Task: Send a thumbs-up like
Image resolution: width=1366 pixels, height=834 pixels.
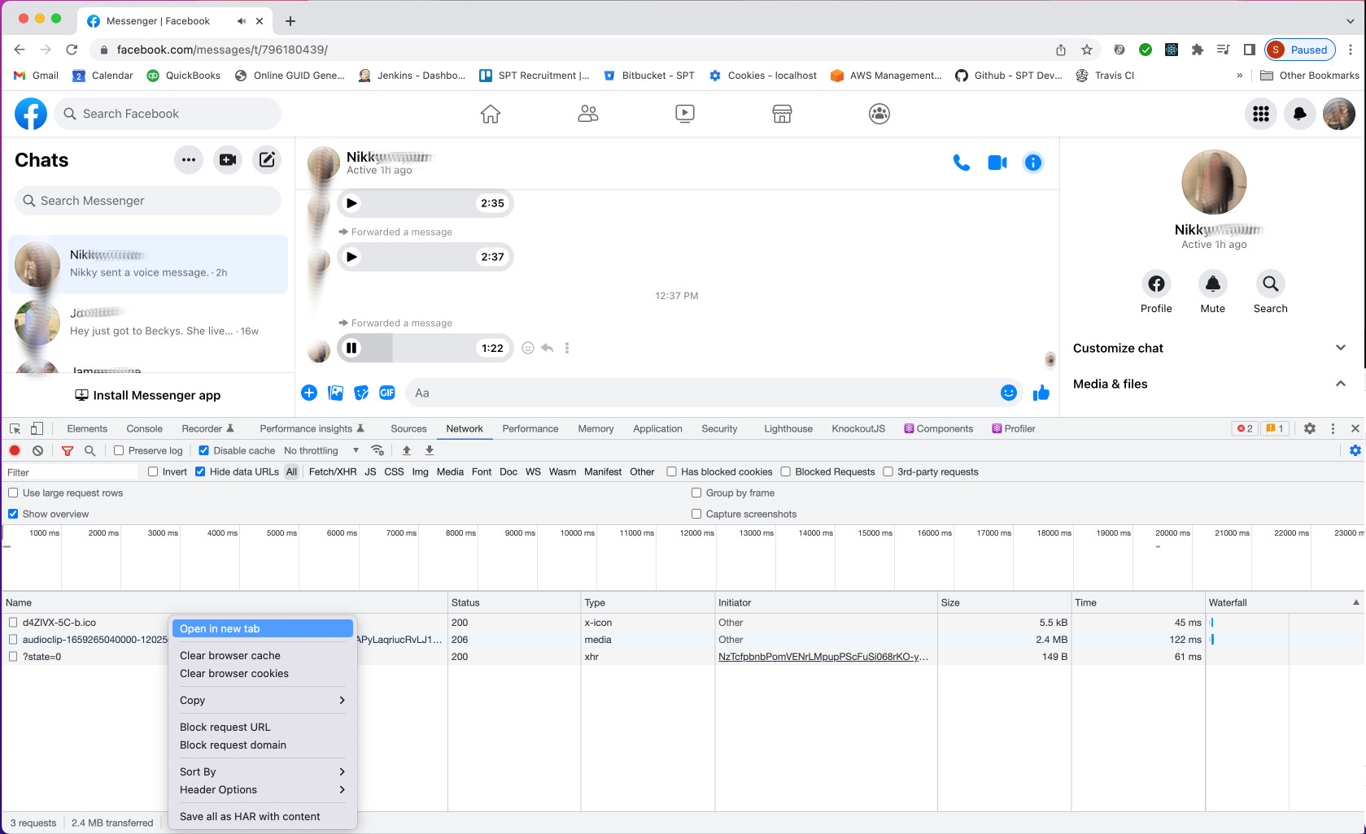Action: coord(1041,393)
